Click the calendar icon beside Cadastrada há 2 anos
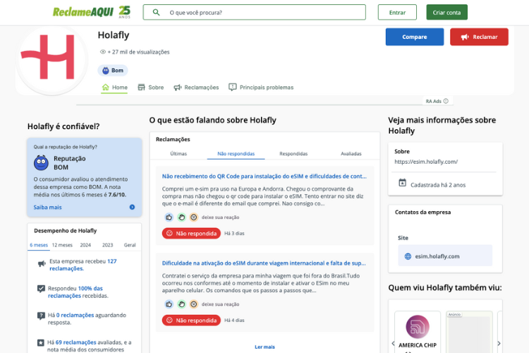Image resolution: width=529 pixels, height=353 pixels. point(402,183)
